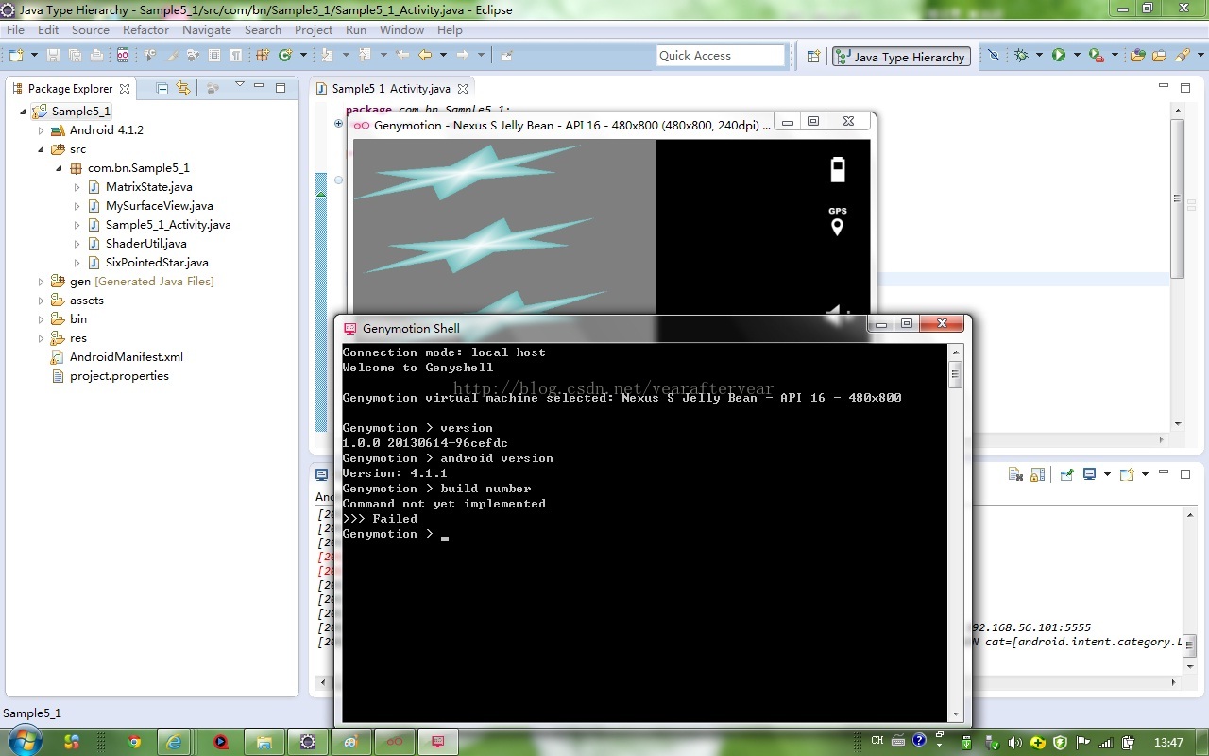Click the Open Perspective icon
1209x756 pixels.
tap(813, 57)
